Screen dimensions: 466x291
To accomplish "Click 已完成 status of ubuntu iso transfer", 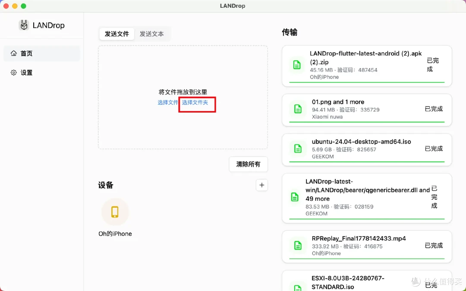I will [x=434, y=149].
